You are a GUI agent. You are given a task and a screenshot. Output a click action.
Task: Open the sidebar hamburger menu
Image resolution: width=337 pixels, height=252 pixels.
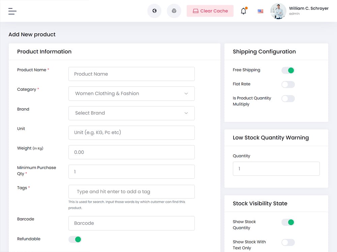(x=12, y=11)
